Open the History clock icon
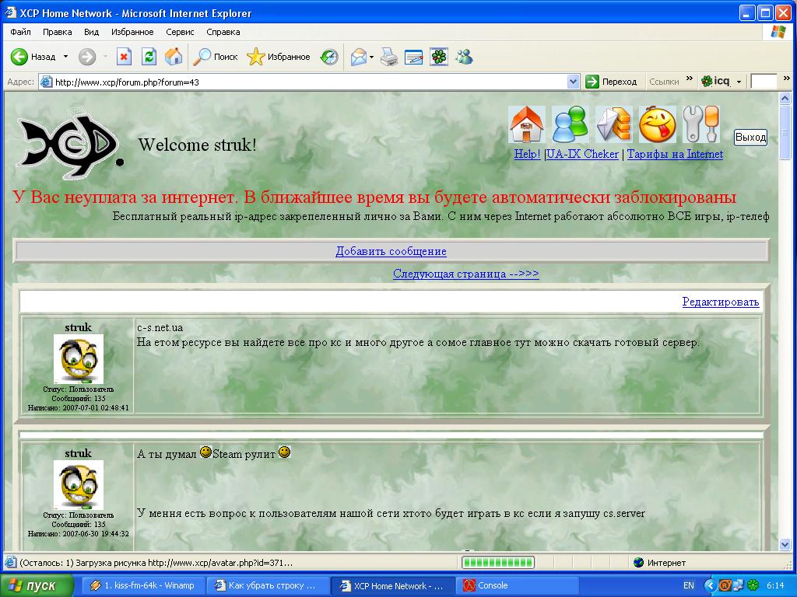 click(x=329, y=57)
